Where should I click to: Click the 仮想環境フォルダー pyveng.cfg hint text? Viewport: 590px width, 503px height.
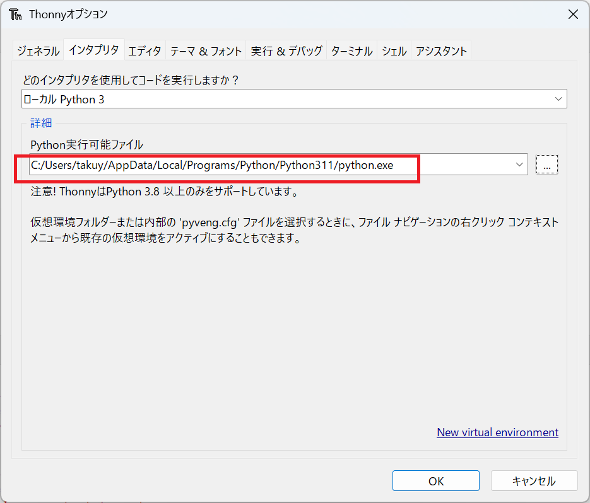[294, 230]
